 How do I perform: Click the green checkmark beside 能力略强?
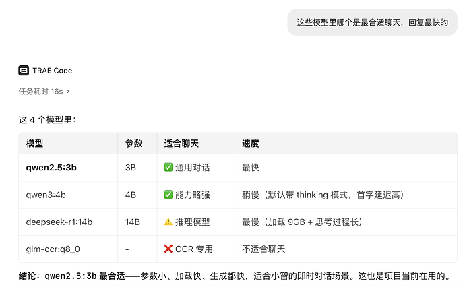(x=168, y=195)
